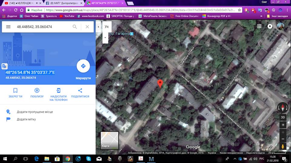Click Додати мітку link
Image resolution: width=291 pixels, height=163 pixels.
click(26, 119)
